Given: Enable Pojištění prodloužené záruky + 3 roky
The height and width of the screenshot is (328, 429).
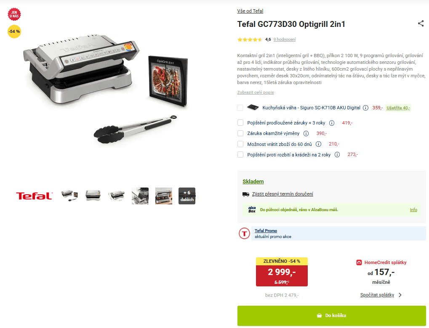Looking at the screenshot, I should coord(240,123).
